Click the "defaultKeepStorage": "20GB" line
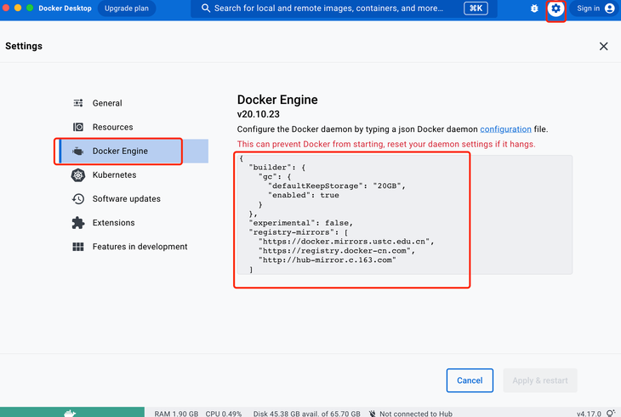Viewport: 621px width, 417px height. [337, 186]
